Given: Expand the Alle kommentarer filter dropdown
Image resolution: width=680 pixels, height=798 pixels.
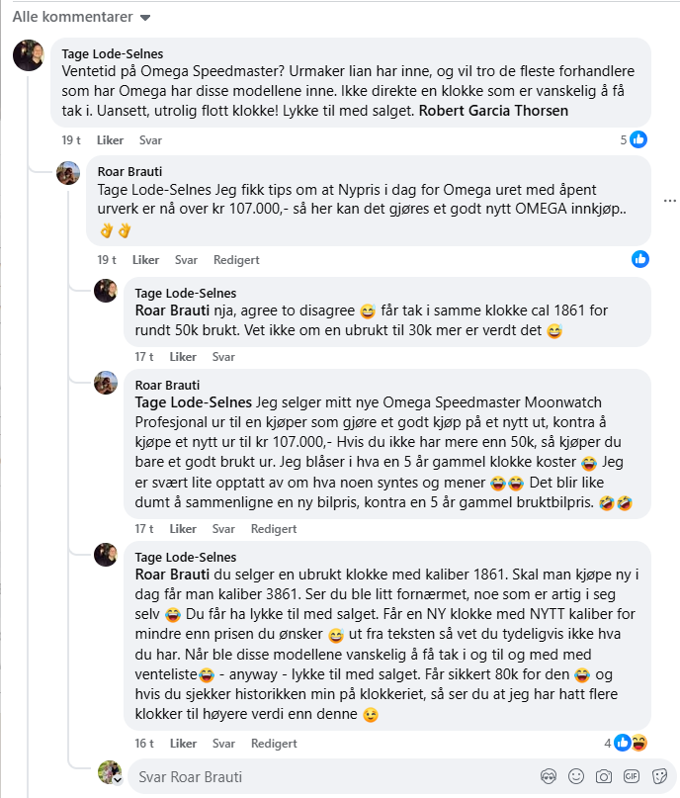Looking at the screenshot, I should pos(145,18).
